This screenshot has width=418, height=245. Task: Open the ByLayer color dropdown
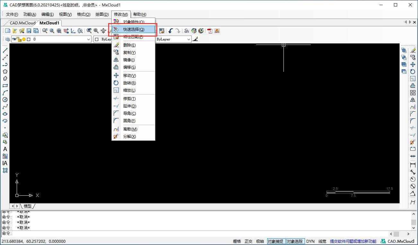click(103, 39)
